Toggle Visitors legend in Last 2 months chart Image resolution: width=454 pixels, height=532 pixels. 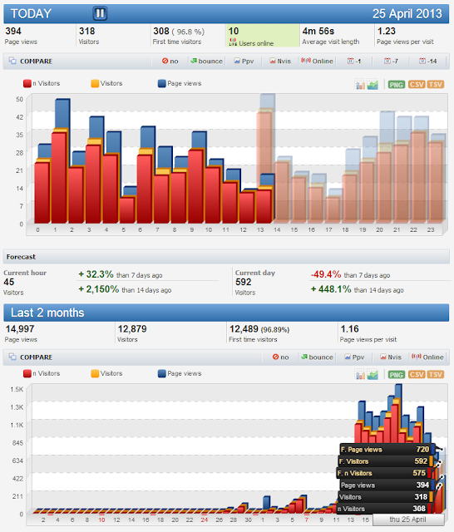(x=106, y=373)
